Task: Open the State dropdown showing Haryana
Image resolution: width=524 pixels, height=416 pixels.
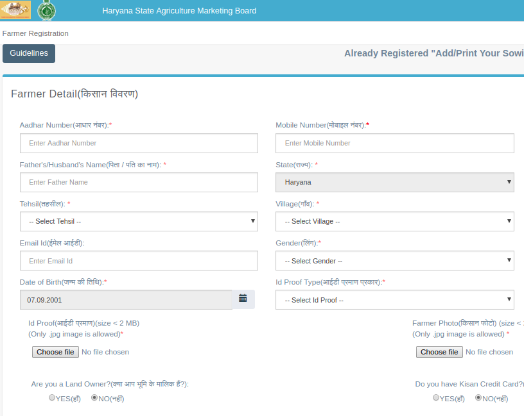Action: [x=394, y=182]
